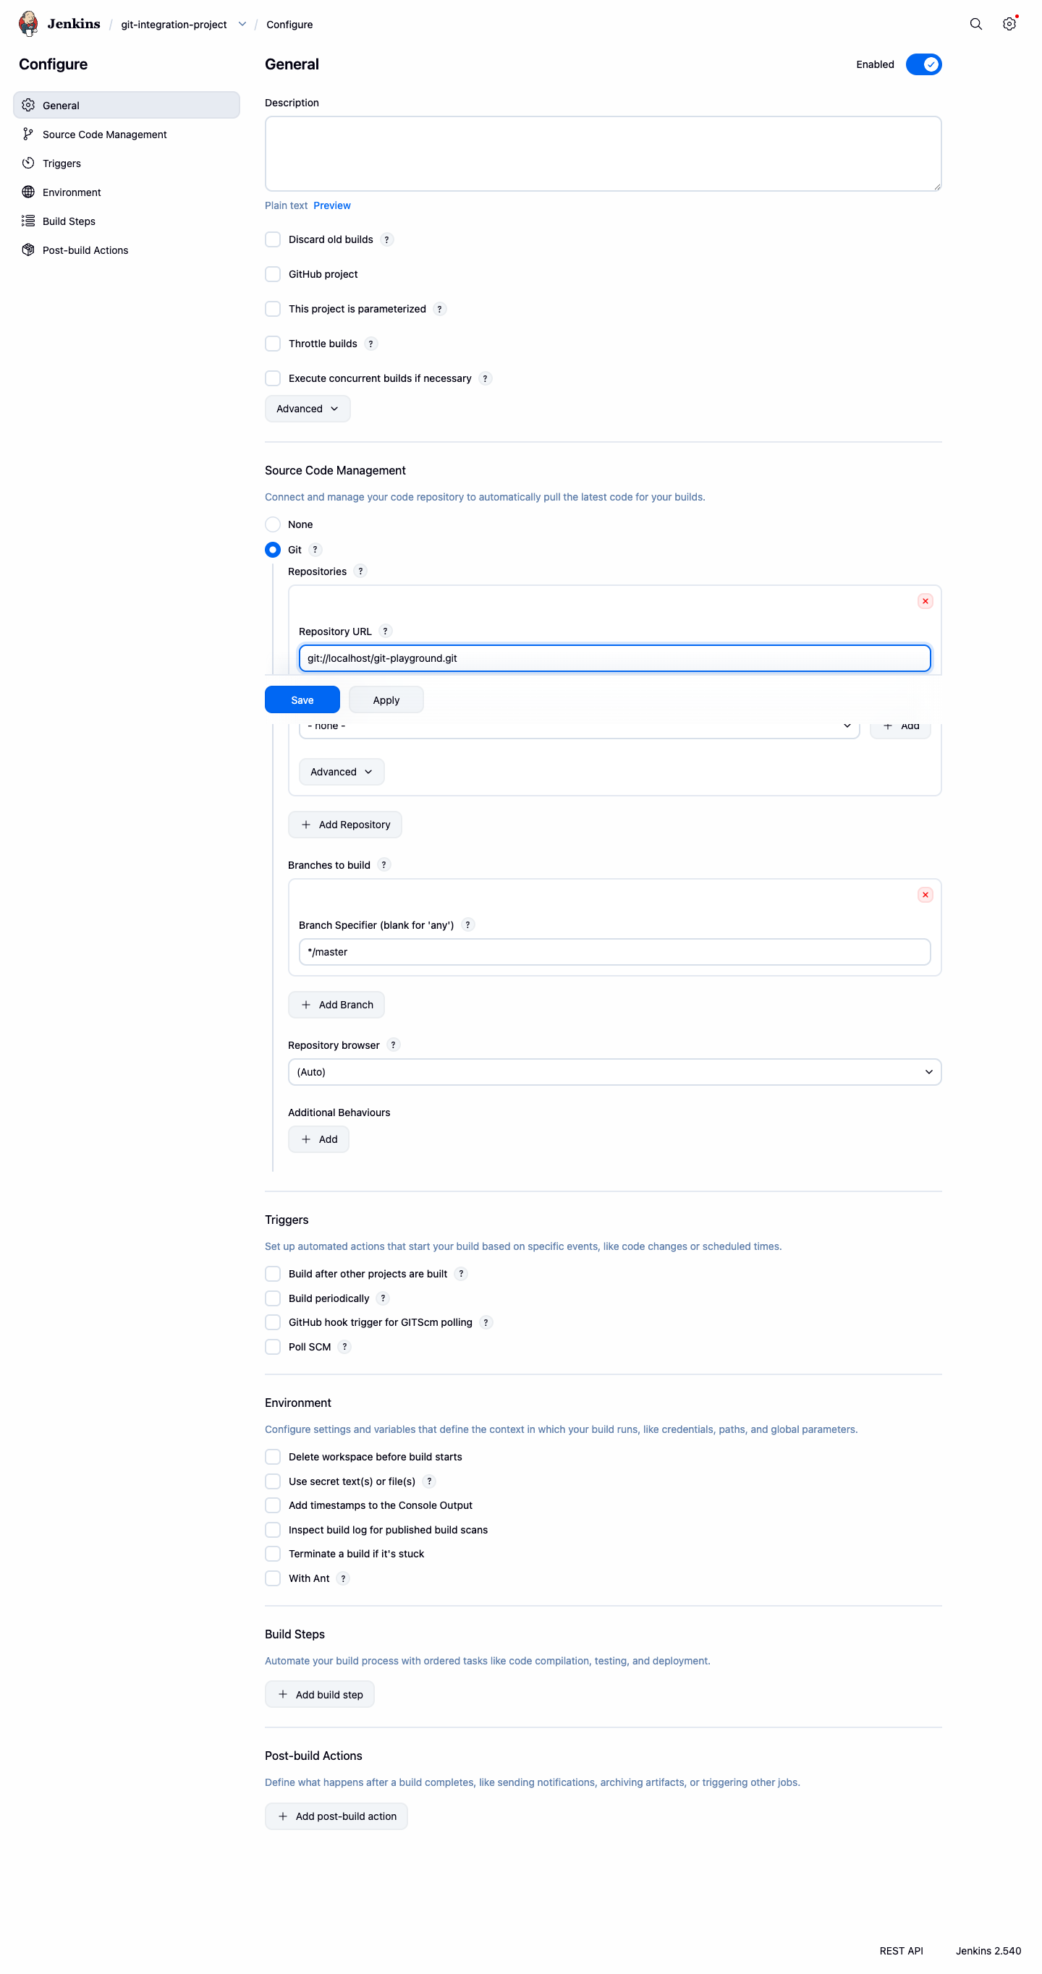This screenshot has width=1042, height=1974.
Task: Open help icon for Repository URL
Action: click(x=386, y=631)
